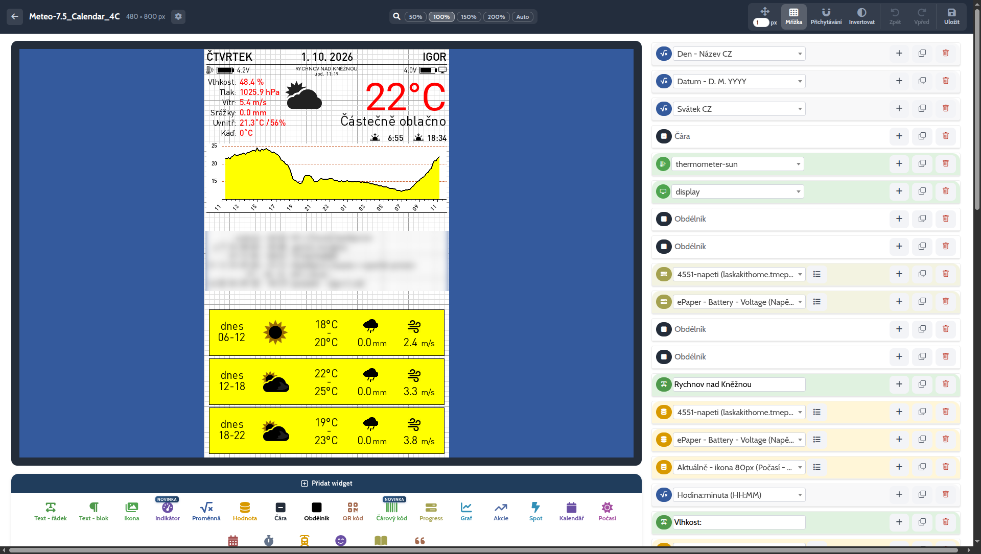Viewport: 981px width, 554px height.
Task: Open the thermometer-sun icon dropdown
Action: click(x=737, y=164)
